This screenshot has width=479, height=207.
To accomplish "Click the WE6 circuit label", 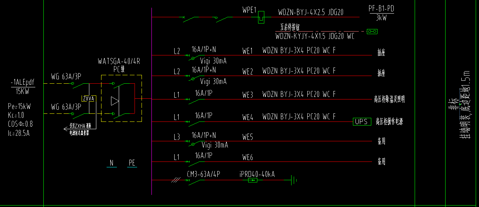I will pos(247,158).
